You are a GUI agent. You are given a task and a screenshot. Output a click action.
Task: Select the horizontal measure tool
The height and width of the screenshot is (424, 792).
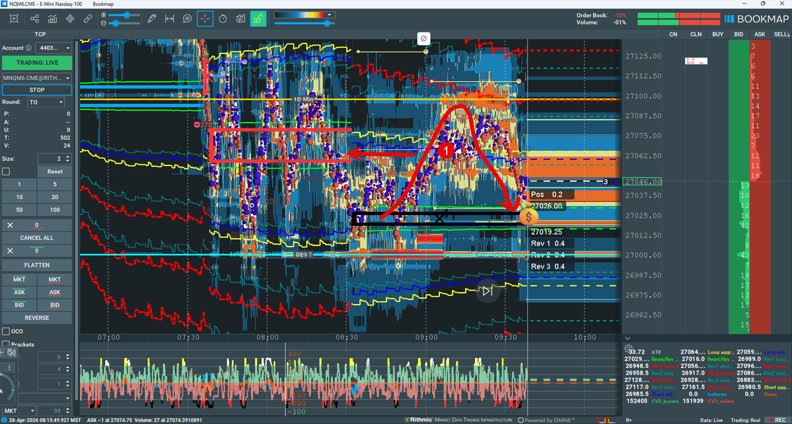tap(170, 19)
